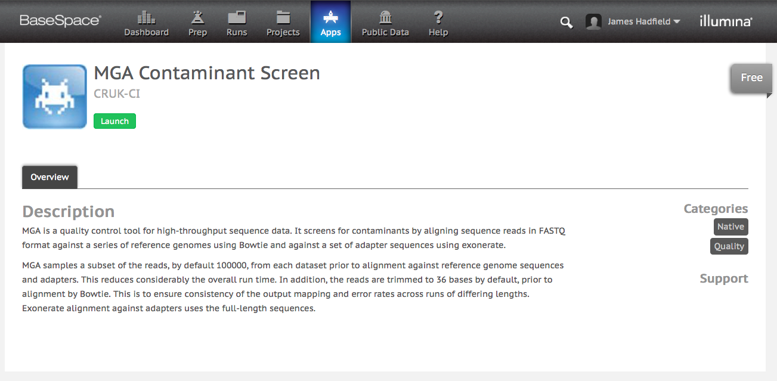
Task: Click the Categories heading
Action: coord(716,209)
